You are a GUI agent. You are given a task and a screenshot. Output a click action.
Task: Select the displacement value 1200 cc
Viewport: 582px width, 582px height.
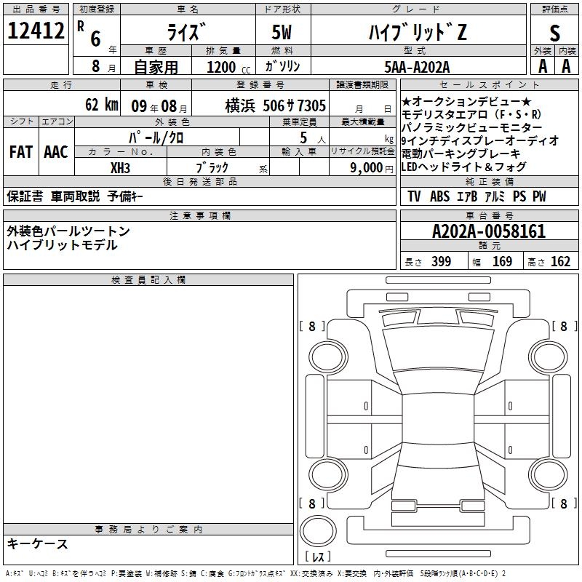pyautogui.click(x=228, y=67)
